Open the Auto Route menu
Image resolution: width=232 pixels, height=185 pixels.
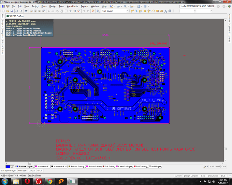click(72, 6)
